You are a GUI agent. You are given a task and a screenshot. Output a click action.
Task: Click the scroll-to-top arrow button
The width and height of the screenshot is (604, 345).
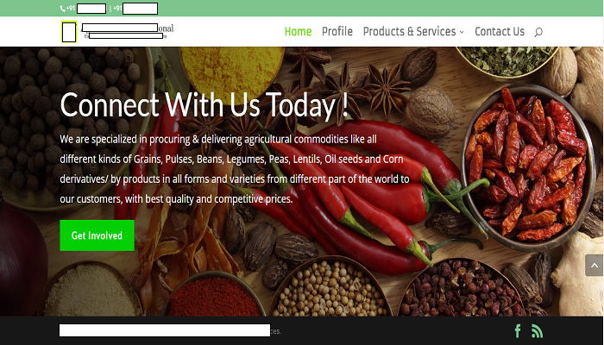click(x=594, y=266)
